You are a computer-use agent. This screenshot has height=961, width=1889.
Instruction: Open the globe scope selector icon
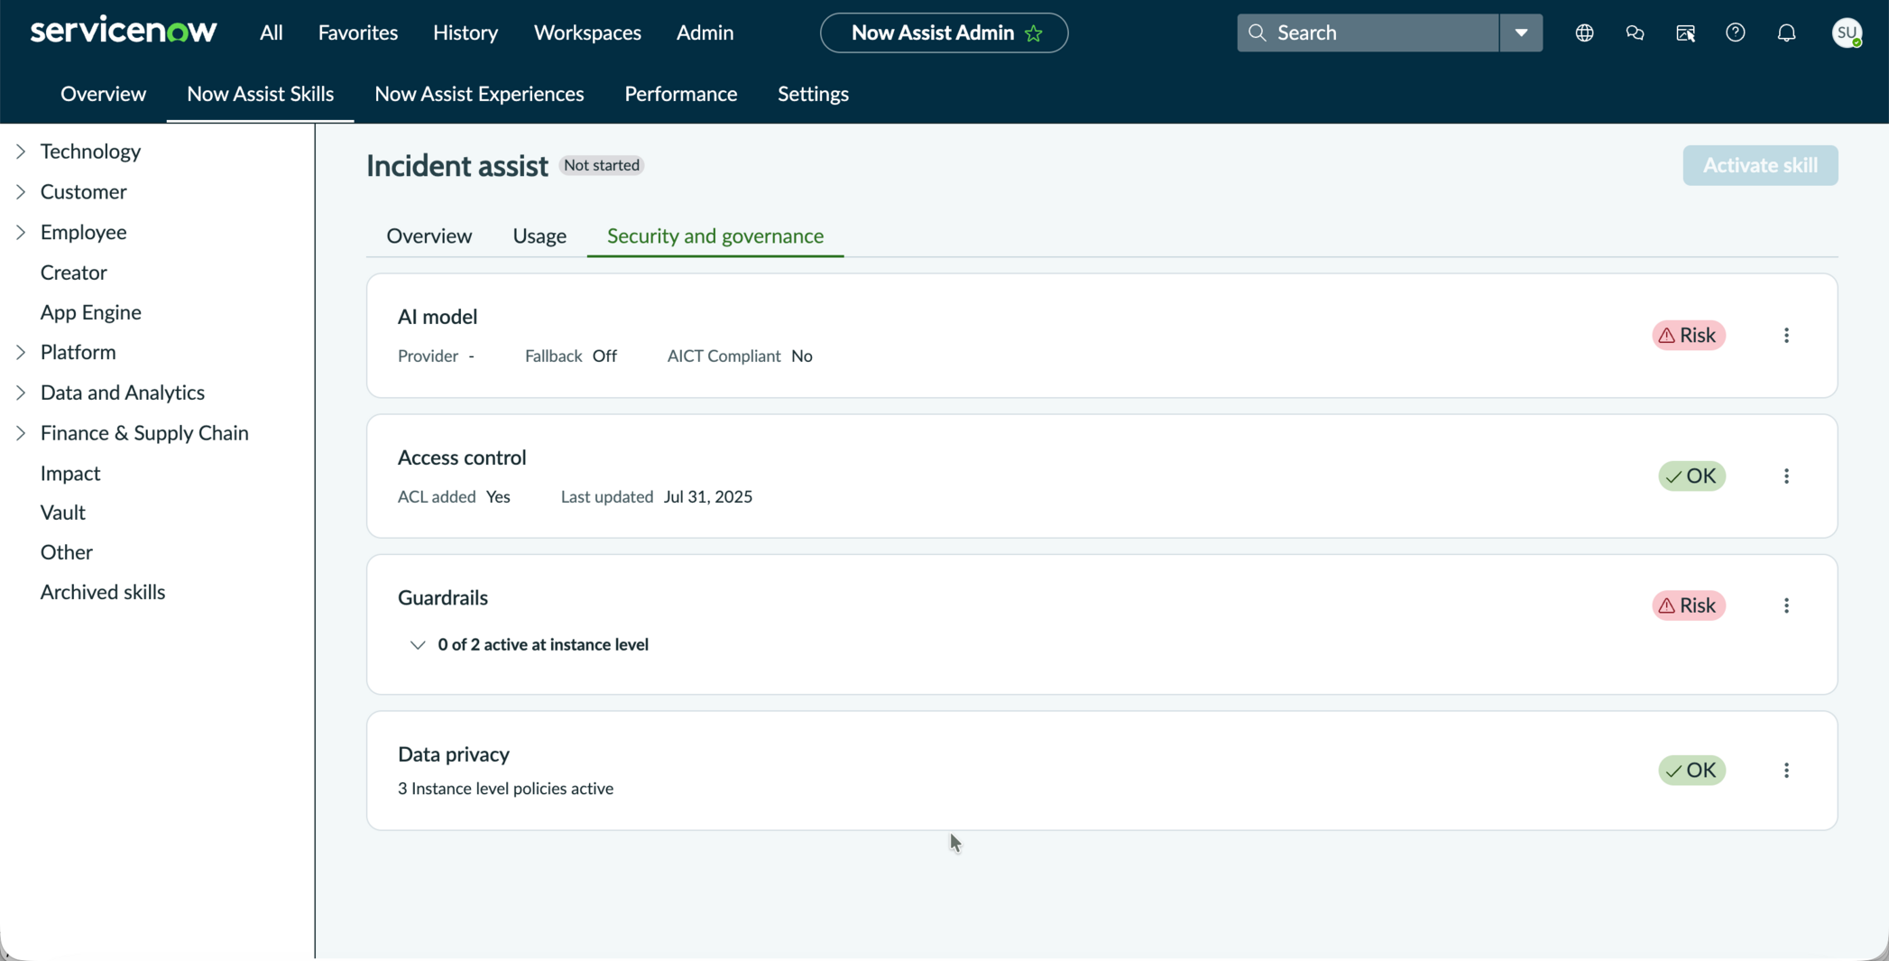pyautogui.click(x=1584, y=32)
